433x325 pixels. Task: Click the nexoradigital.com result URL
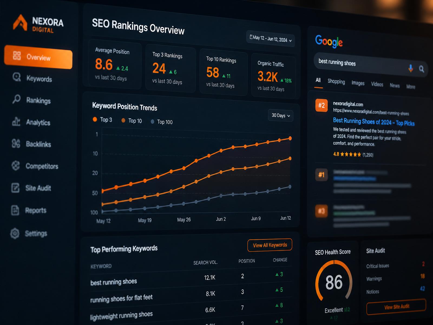click(371, 111)
